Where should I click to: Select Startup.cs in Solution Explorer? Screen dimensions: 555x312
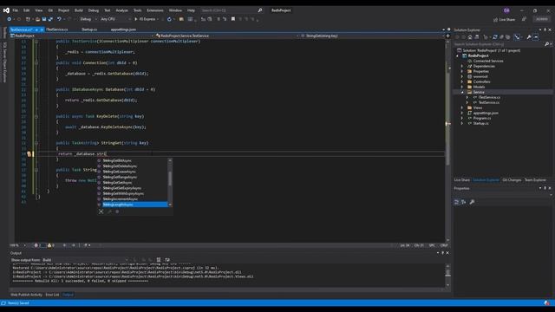[x=480, y=123]
